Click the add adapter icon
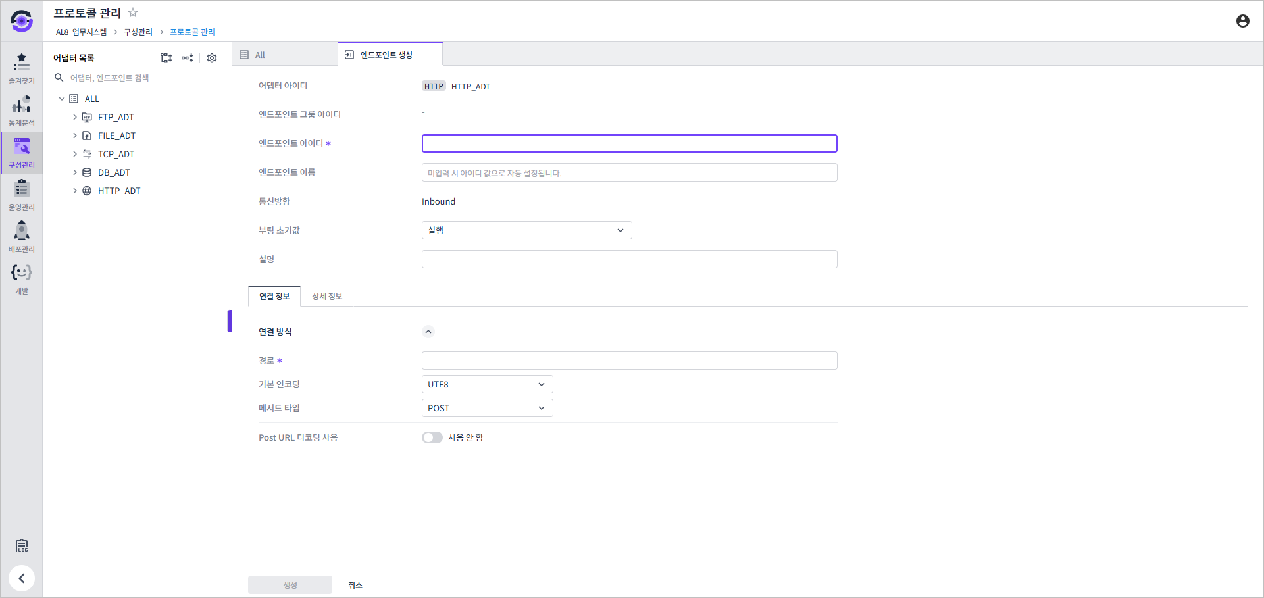The height and width of the screenshot is (598, 1264). [166, 58]
